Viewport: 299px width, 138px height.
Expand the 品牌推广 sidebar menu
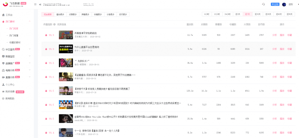(30, 63)
